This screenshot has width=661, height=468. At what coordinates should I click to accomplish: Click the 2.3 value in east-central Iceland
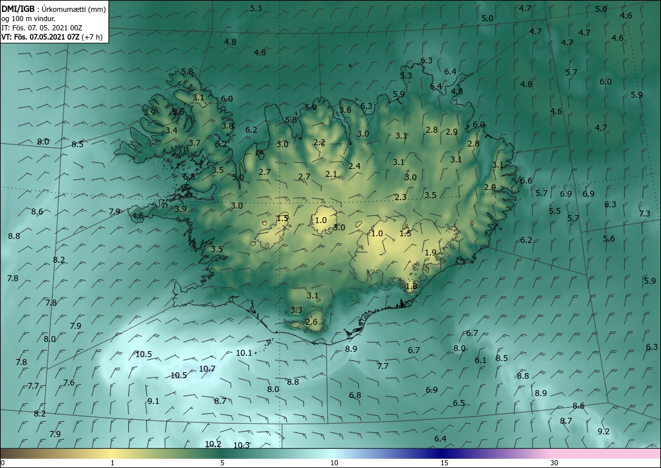tap(401, 197)
